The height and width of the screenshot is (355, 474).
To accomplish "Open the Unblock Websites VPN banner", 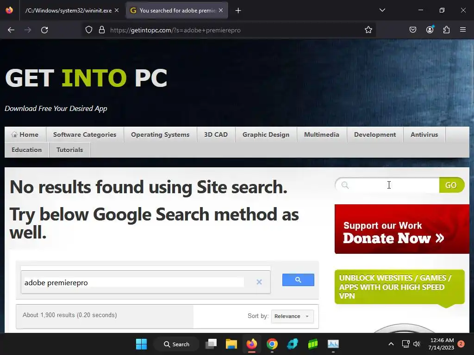I will [x=399, y=287].
